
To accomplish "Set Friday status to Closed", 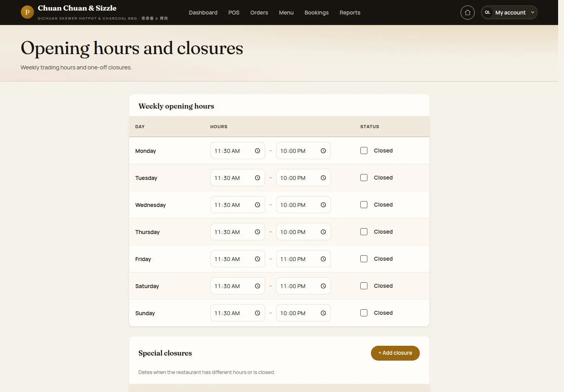I will pyautogui.click(x=364, y=259).
